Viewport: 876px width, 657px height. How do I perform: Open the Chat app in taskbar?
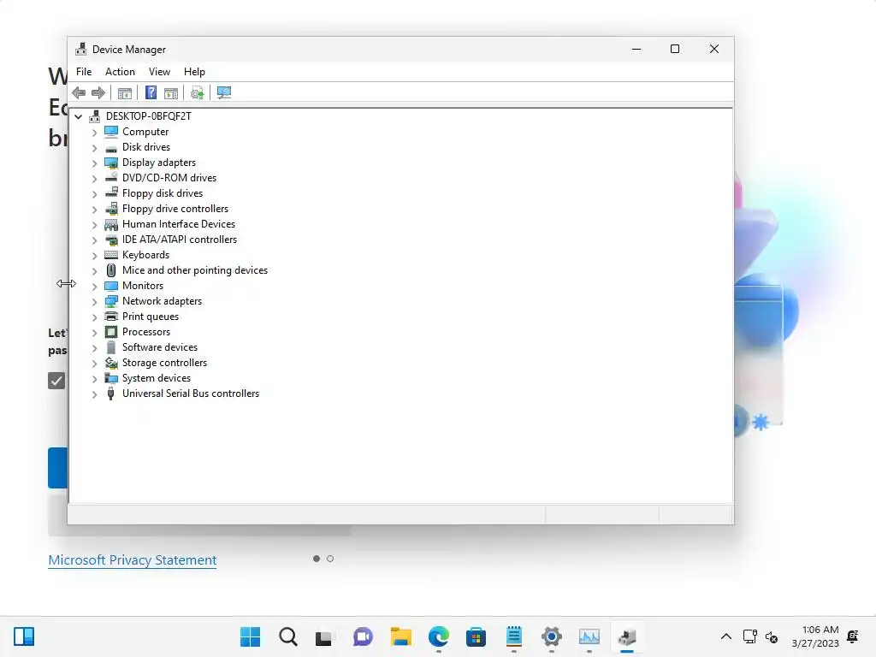click(363, 636)
